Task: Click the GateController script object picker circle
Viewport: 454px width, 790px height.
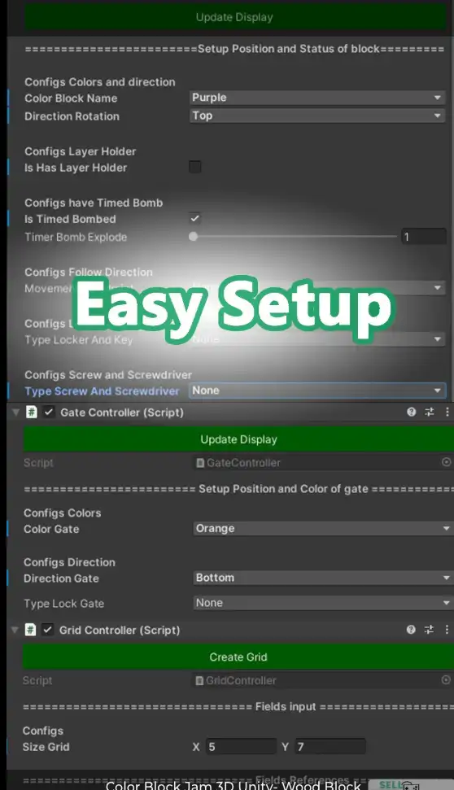Action: [x=446, y=462]
